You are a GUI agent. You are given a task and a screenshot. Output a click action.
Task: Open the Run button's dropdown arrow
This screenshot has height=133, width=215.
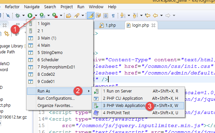(x=36, y=15)
